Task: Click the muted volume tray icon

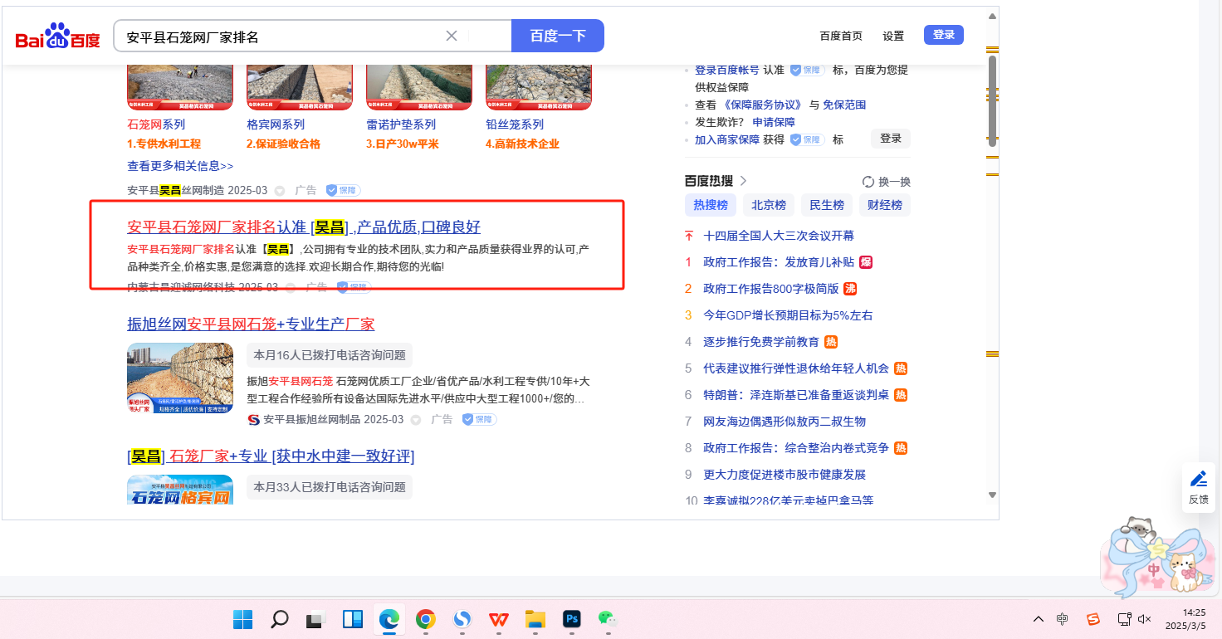Action: pos(1145,619)
